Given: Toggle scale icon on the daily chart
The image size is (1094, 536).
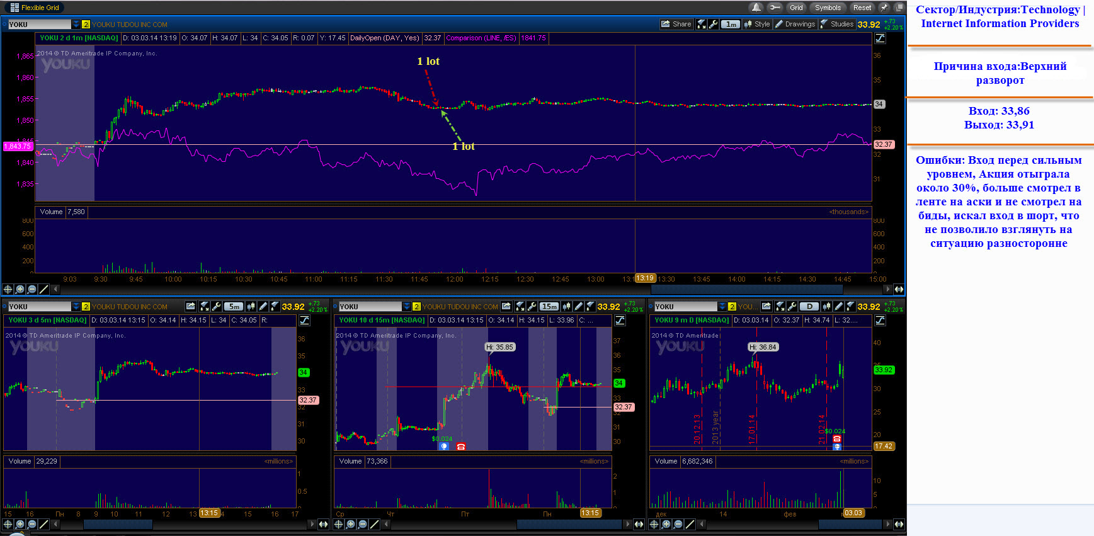Looking at the screenshot, I should click(880, 320).
